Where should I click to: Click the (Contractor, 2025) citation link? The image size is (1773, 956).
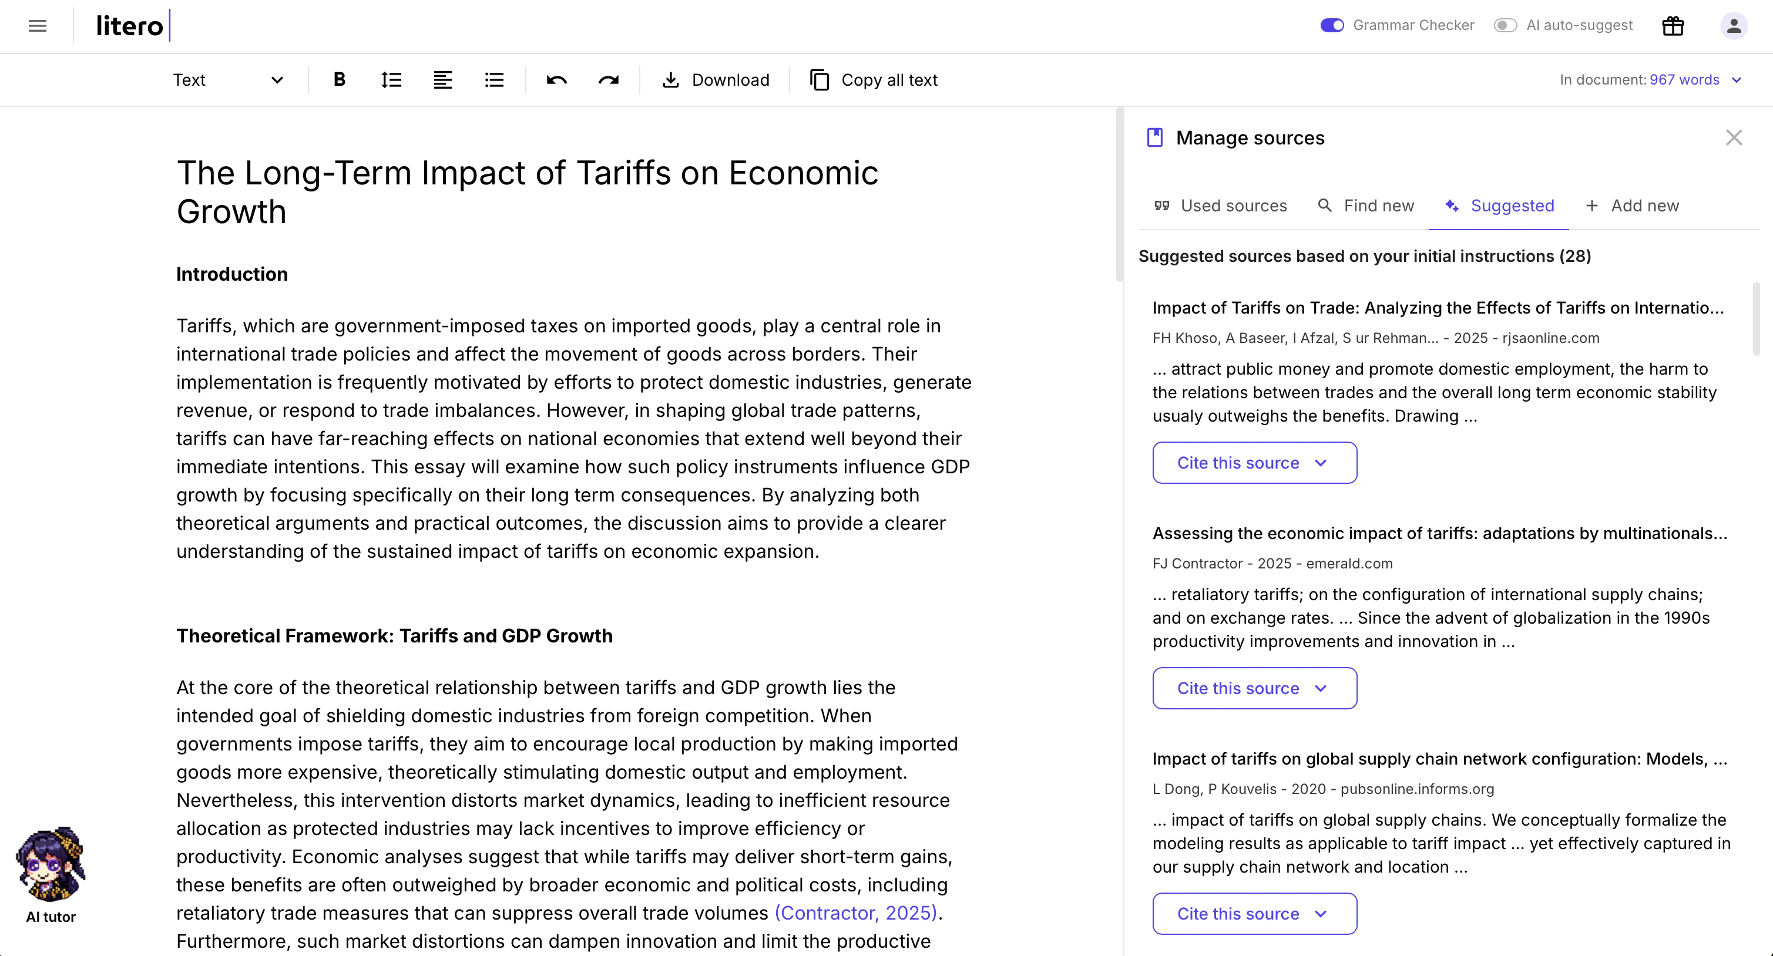click(x=855, y=913)
